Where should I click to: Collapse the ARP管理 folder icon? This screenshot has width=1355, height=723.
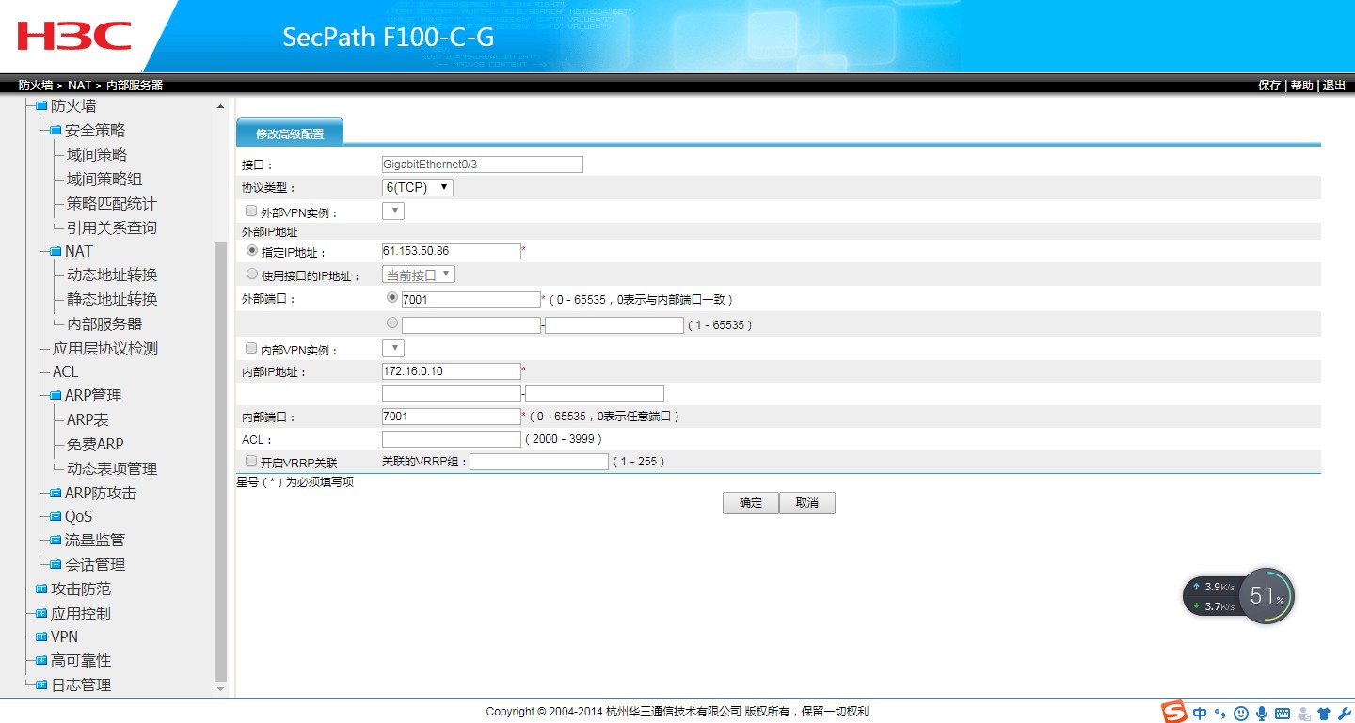click(x=56, y=396)
